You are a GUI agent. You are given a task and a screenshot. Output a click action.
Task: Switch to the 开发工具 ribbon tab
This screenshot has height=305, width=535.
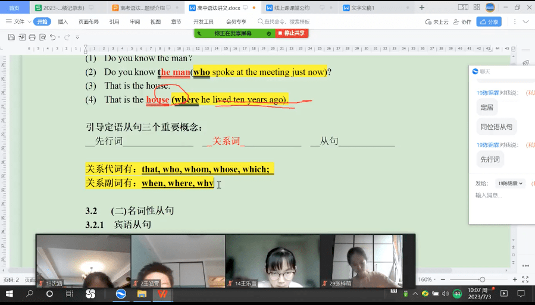[x=204, y=21]
